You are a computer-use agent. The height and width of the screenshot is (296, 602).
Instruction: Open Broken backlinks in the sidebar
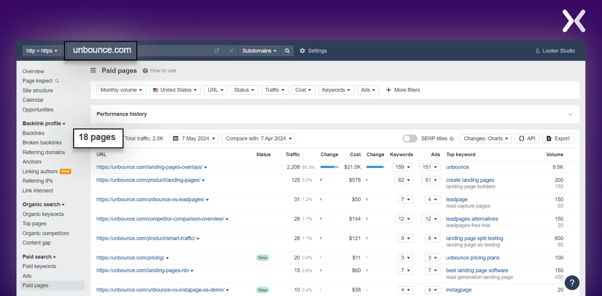[42, 143]
